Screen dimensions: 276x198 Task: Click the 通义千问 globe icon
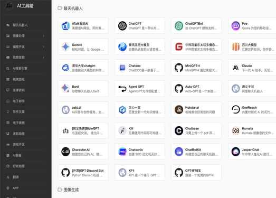pyautogui.click(x=236, y=89)
